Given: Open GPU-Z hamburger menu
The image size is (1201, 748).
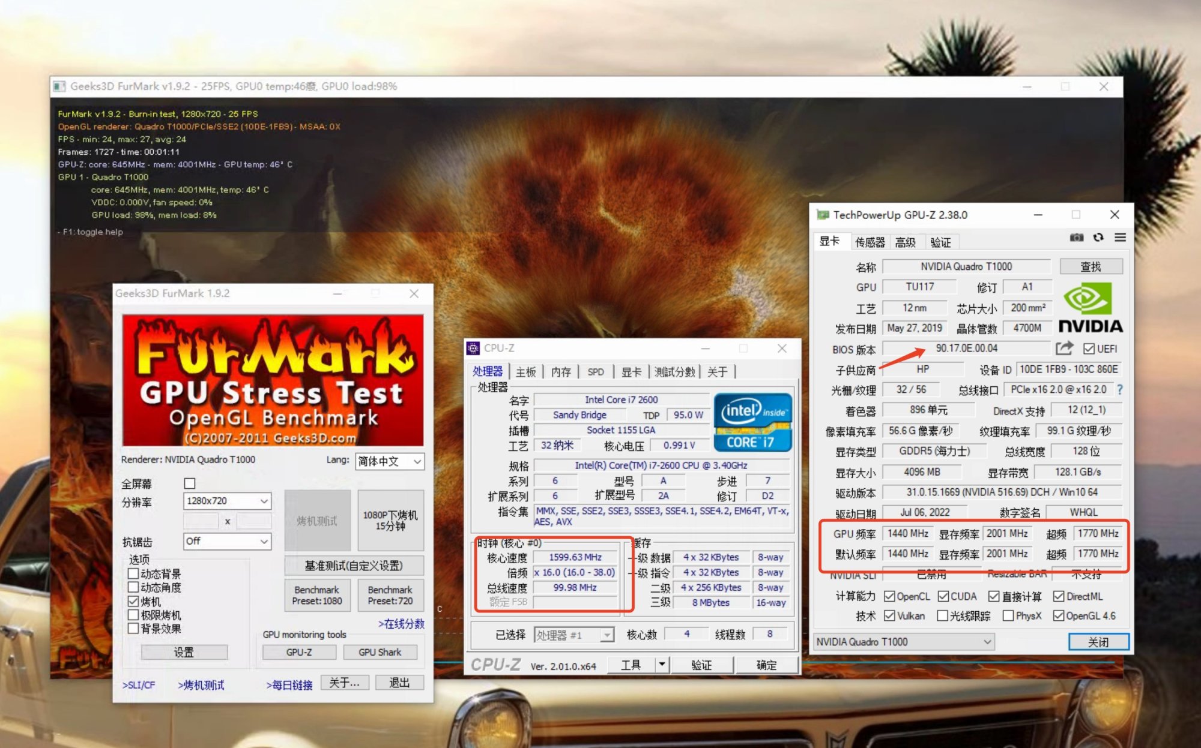Looking at the screenshot, I should click(x=1120, y=238).
